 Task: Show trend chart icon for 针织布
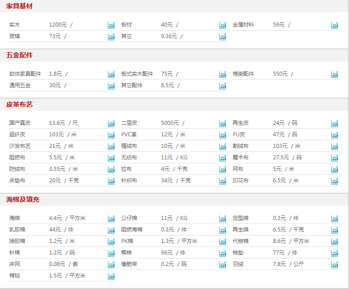[222, 181]
